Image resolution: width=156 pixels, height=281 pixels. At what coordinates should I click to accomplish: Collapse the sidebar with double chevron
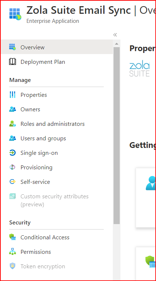click(115, 35)
